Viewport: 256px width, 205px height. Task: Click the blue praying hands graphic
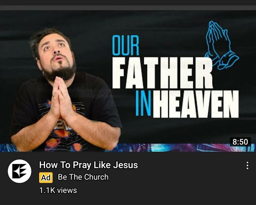point(222,45)
